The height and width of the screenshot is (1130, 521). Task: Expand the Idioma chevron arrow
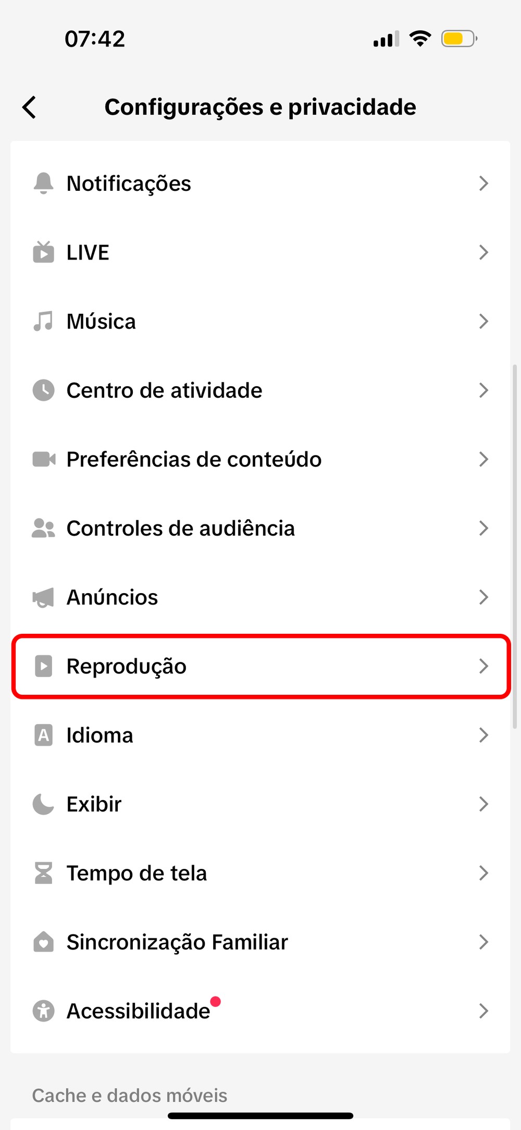(483, 735)
